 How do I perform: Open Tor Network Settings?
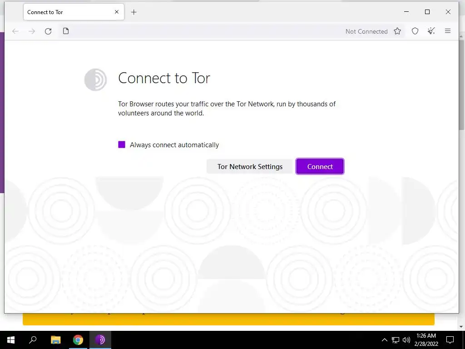point(250,166)
